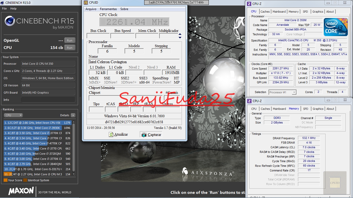
Task: Open the File menu in Cinebench
Action: pyautogui.click(x=4, y=9)
